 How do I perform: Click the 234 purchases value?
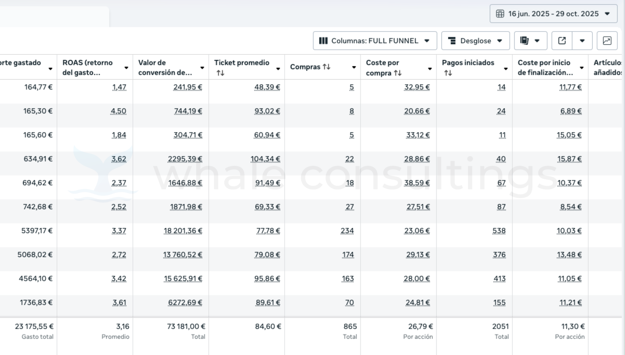(347, 231)
